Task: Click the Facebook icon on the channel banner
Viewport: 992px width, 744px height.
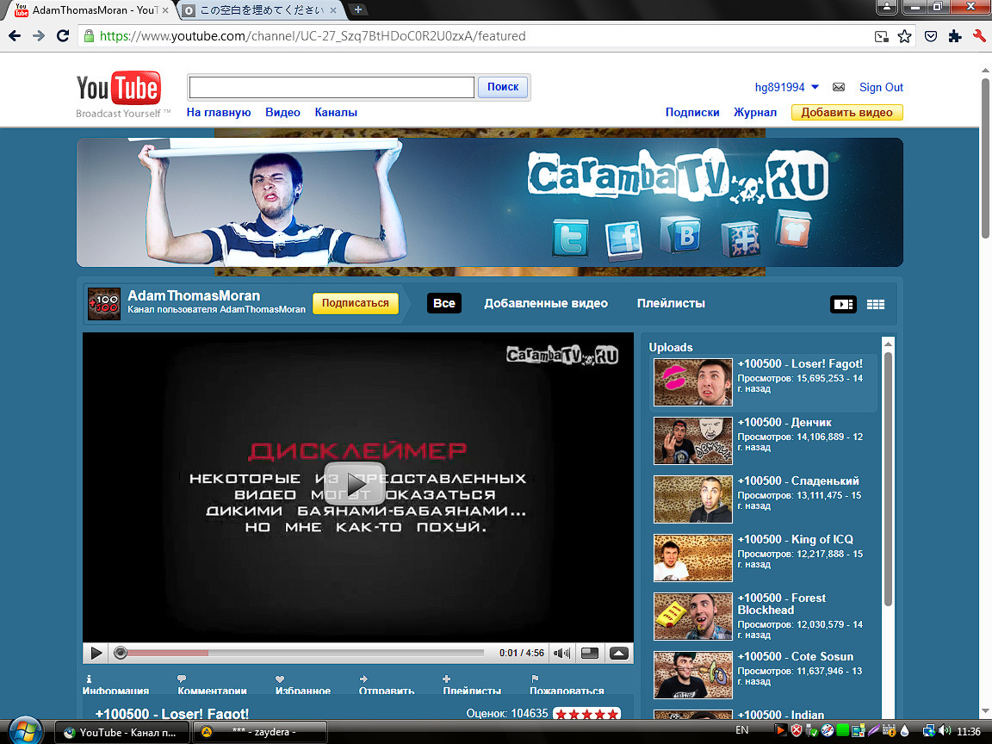Action: point(623,240)
